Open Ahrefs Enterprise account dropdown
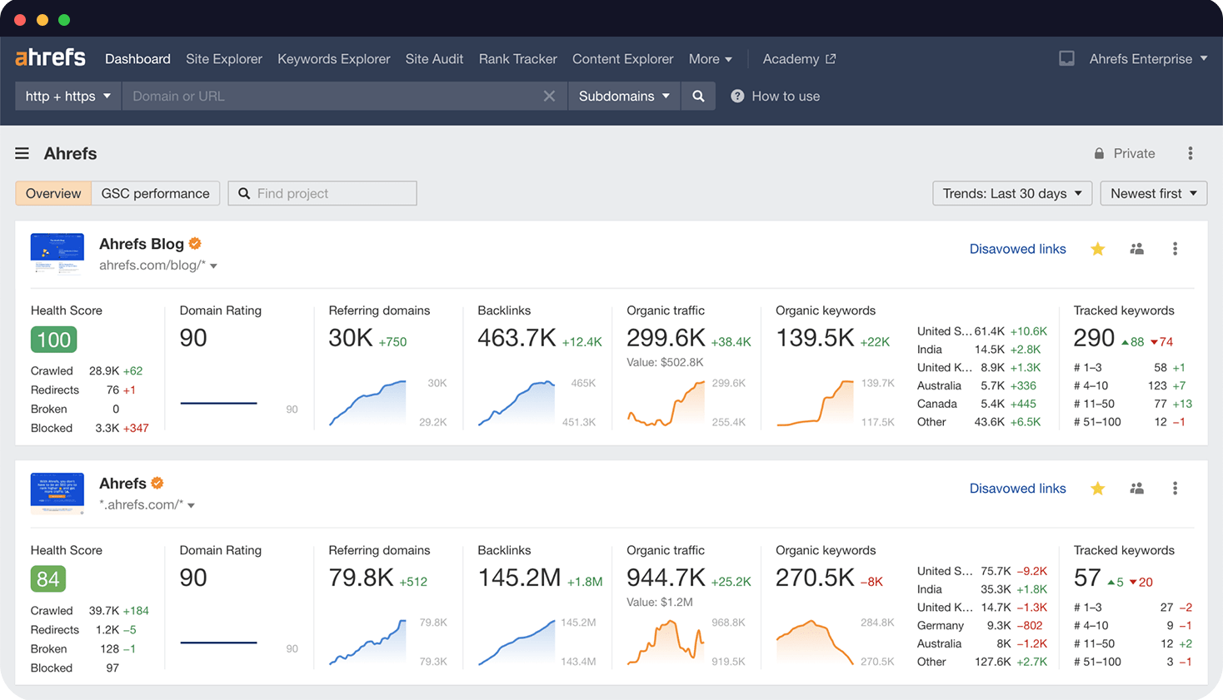Viewport: 1223px width, 700px height. (x=1148, y=58)
